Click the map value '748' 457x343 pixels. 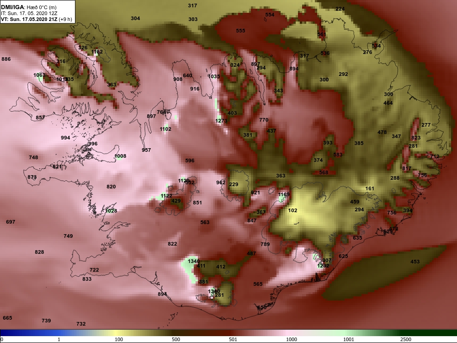[33, 157]
